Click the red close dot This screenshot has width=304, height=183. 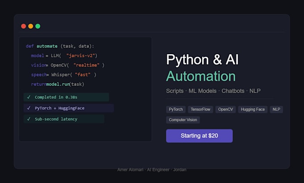click(23, 26)
